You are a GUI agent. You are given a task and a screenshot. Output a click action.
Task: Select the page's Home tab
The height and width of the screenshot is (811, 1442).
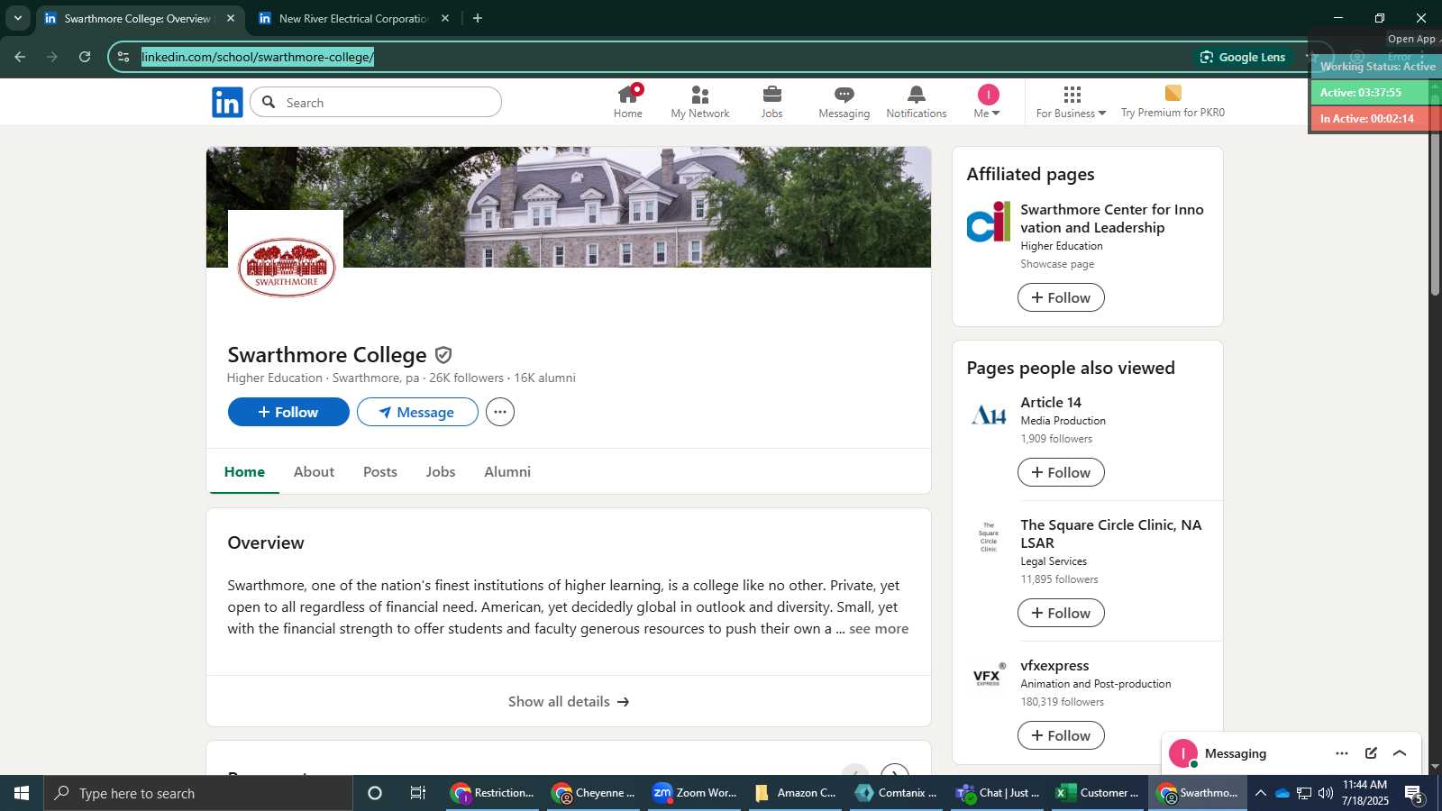(244, 471)
